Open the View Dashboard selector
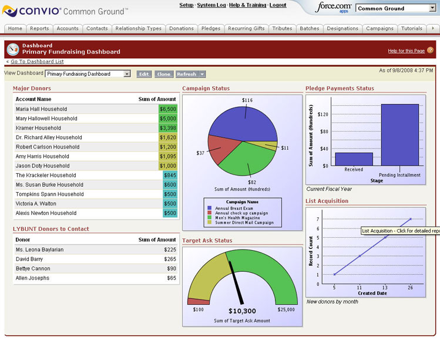Screen dimensions: 440x340 88,74
